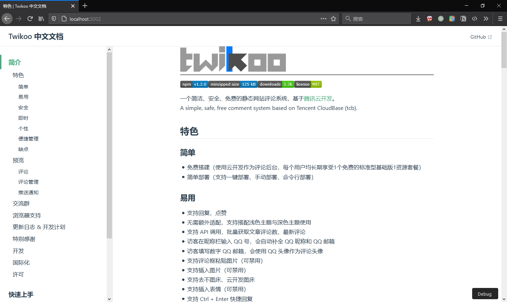Viewport: 507px width, 302px height.
Task: Click the tracking protection shield icon
Action: coord(54,19)
